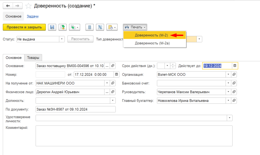This screenshot has height=155, width=260.
Task: Open the Организация Взлет-МСК record icon
Action: (234, 74)
